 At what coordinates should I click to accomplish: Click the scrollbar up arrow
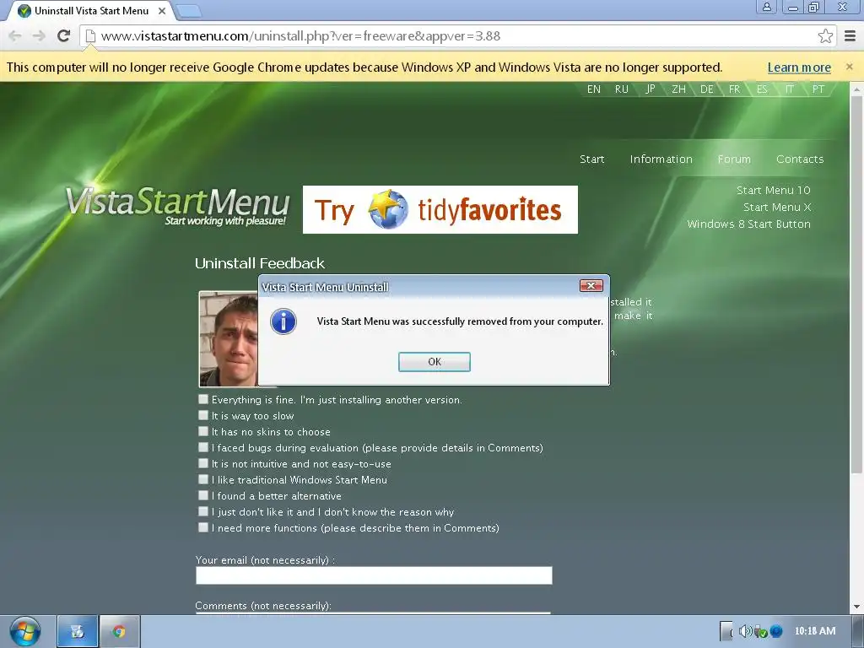(856, 89)
